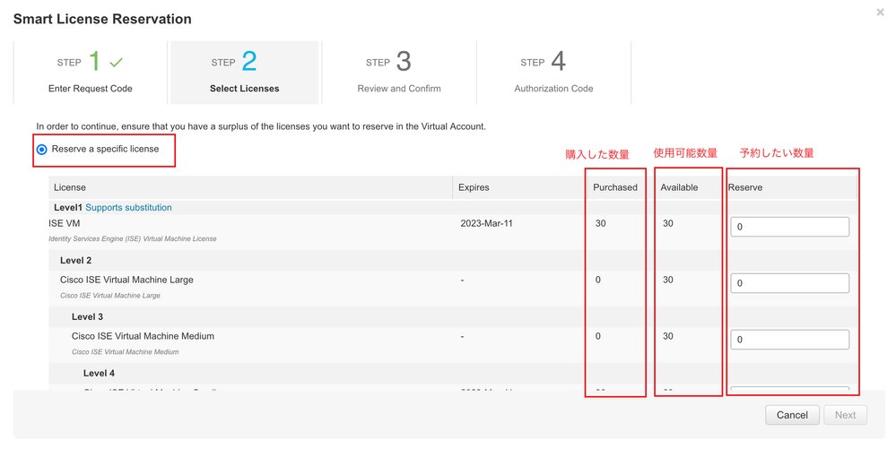Click the Reserve field for ISE VM
The width and height of the screenshot is (896, 449).
pyautogui.click(x=789, y=227)
